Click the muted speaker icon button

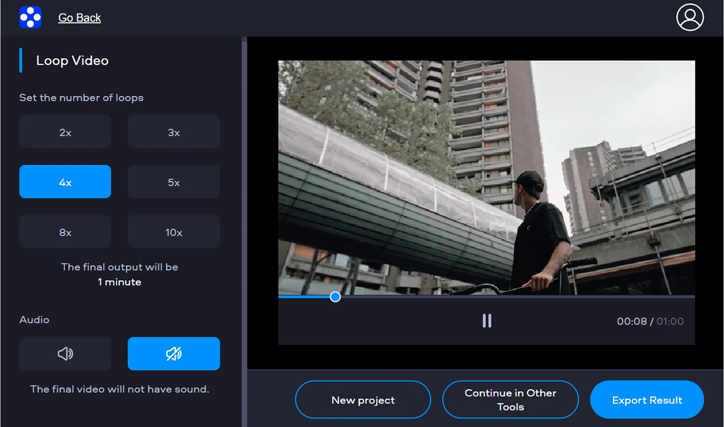[x=173, y=354]
